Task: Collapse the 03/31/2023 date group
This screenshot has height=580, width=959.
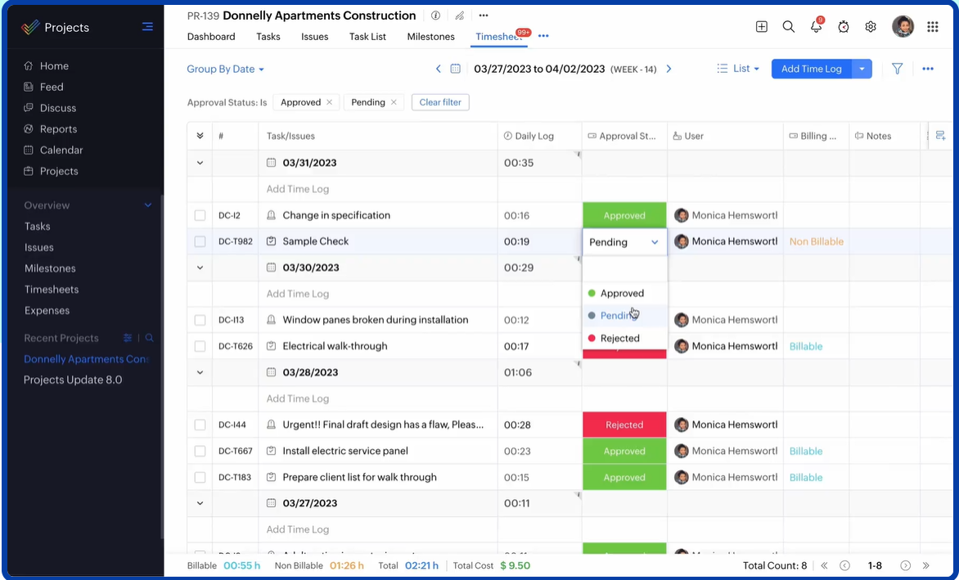Action: 200,163
